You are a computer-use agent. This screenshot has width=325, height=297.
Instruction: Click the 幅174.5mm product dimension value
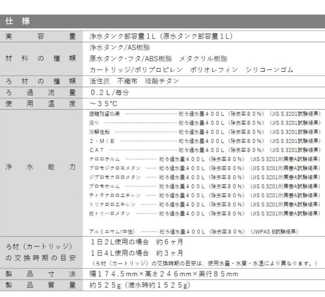(x=164, y=274)
